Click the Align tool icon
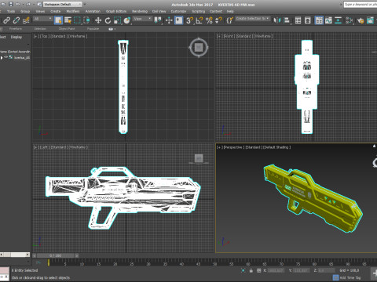Screen dimensions: 377x282 pos(287,20)
